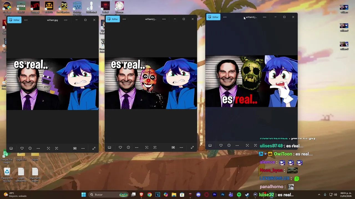The width and height of the screenshot is (355, 199).
Task: Open bottom toolbar more options in william3 window
Action: (x=237, y=145)
